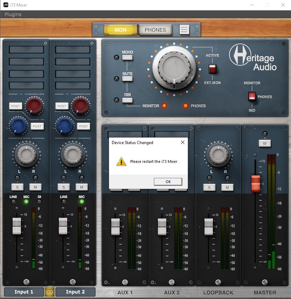This screenshot has width=291, height=299.
Task: Click the i73 Mixer title bar app icon
Action: (x=6, y=5)
